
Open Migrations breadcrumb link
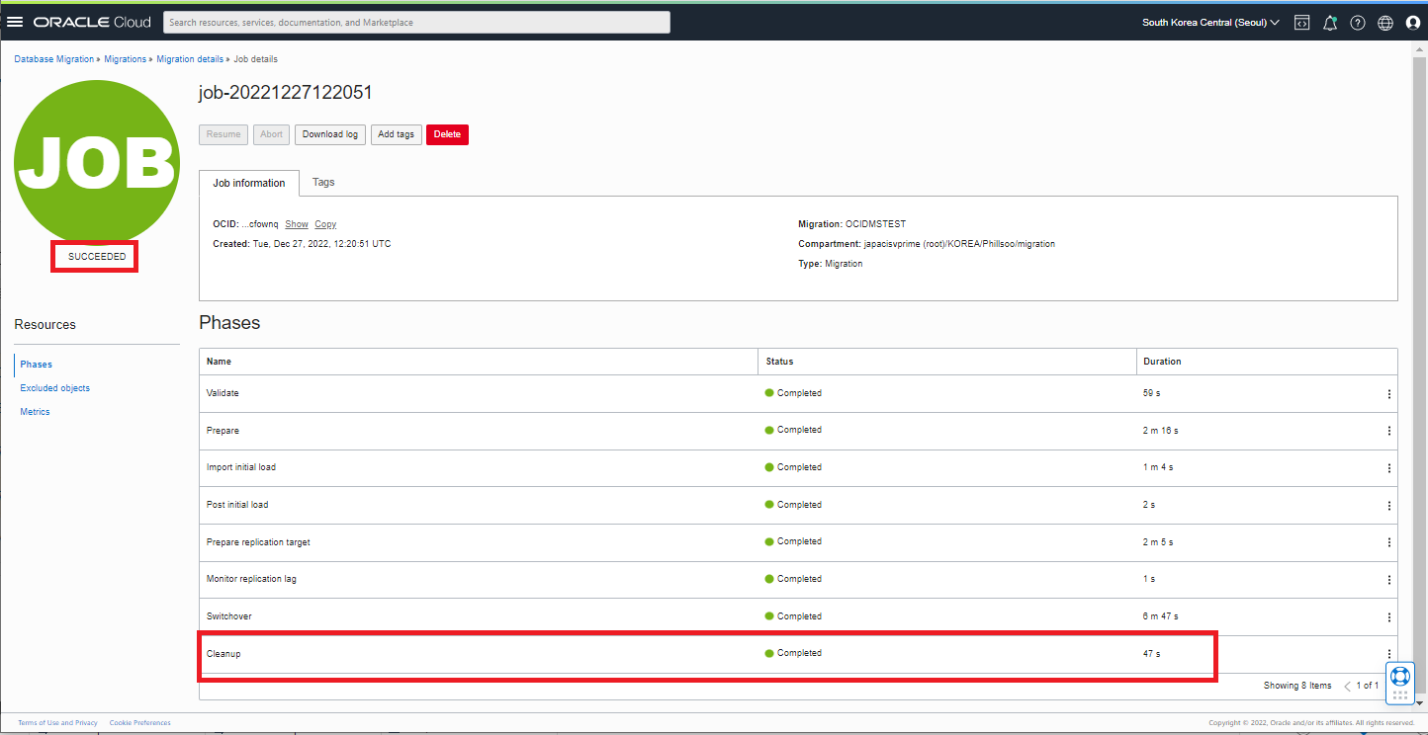pos(126,59)
